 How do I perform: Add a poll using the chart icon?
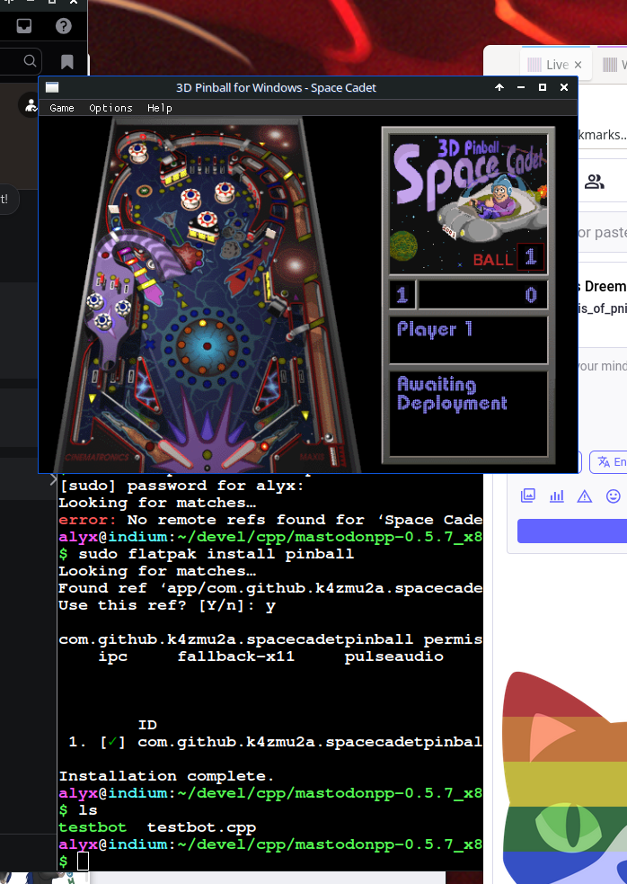[557, 496]
